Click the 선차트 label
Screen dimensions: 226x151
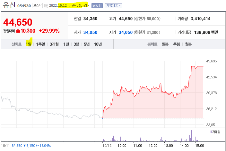(x=17, y=44)
